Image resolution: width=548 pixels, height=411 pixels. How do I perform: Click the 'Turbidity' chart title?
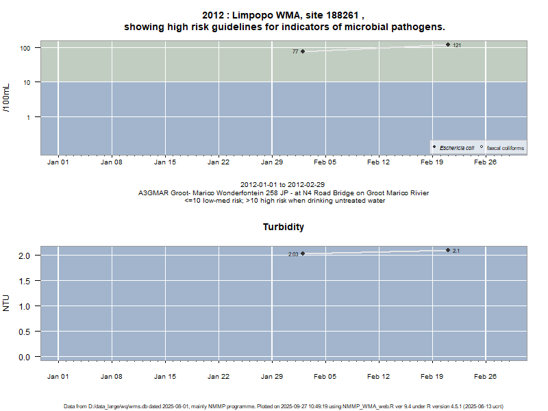click(x=284, y=227)
